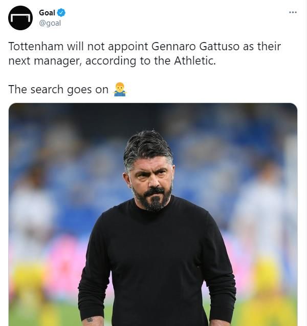Viewport: 307px width, 326px height.
Task: Click the blue verified badge
Action: click(x=61, y=13)
